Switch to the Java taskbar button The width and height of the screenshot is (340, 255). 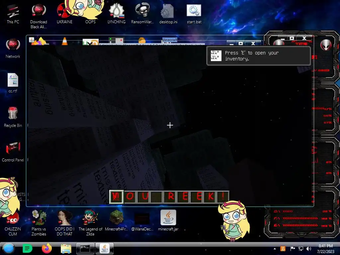pyautogui.click(x=105, y=248)
